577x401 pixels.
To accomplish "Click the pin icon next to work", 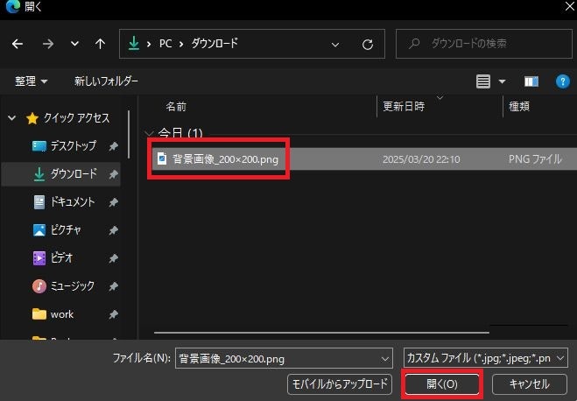I will coord(113,314).
